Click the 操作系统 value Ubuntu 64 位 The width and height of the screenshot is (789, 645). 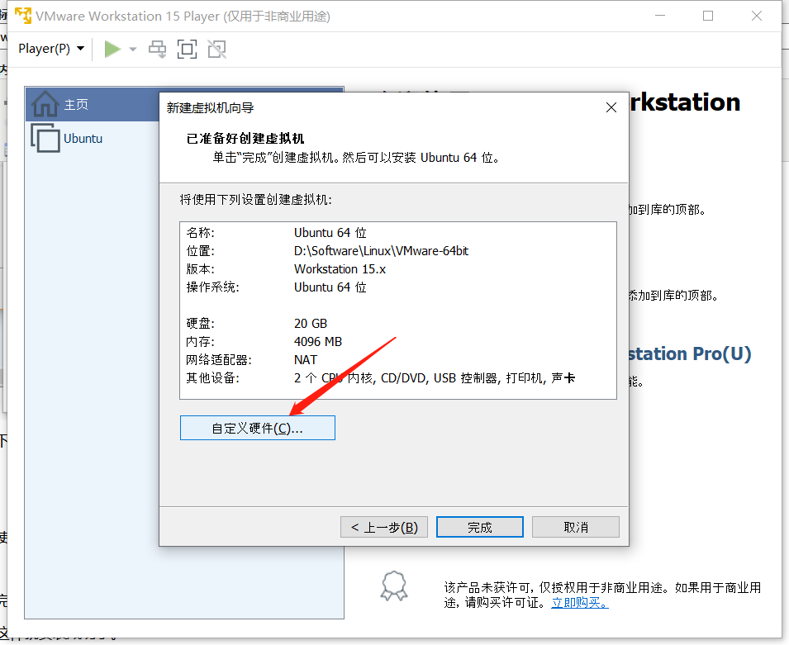point(330,287)
